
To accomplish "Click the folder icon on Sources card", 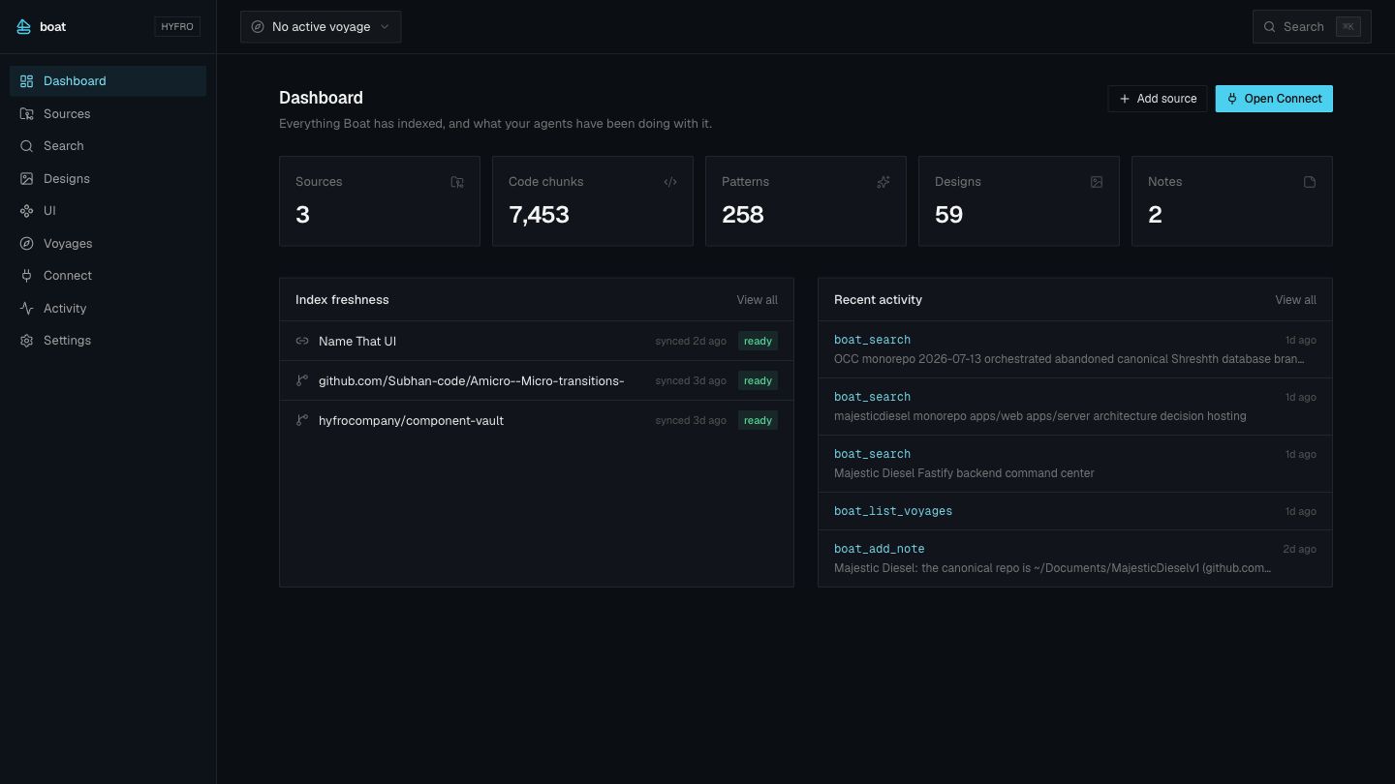I will (457, 182).
